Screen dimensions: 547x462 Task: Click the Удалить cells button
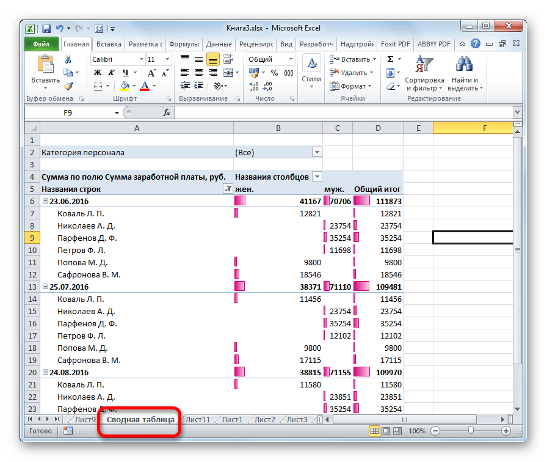(350, 73)
